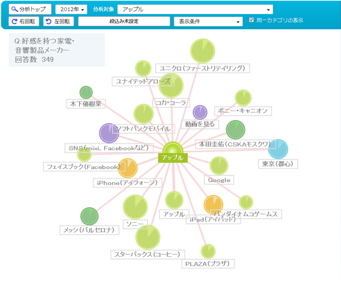The image size is (341, 283).
Task: Open the 表示条件 dropdown
Action: [208, 22]
